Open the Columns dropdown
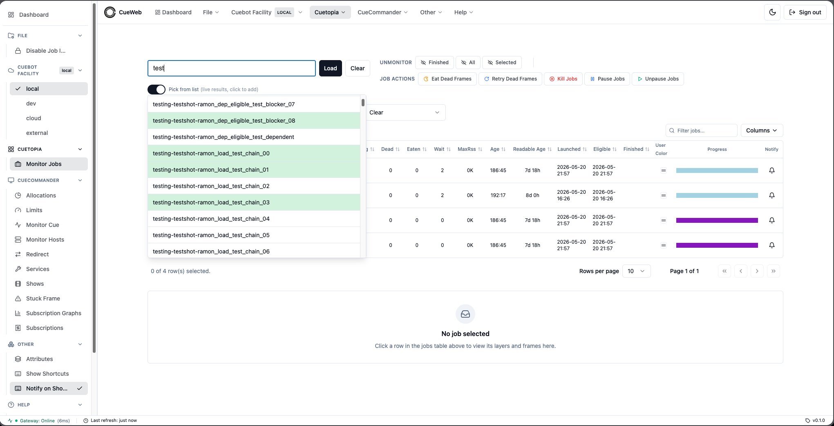 point(762,130)
